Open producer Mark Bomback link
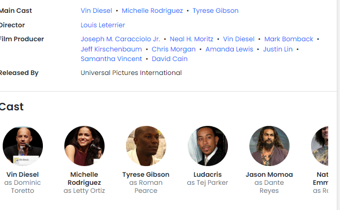Screen dimensions: 340x210 point(289,39)
